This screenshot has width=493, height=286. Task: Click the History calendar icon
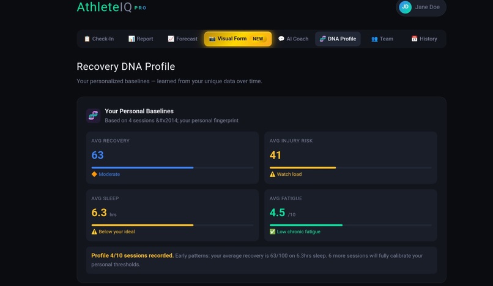414,39
